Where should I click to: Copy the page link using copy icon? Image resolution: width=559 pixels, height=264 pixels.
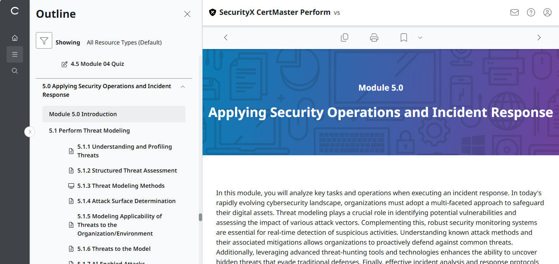(x=345, y=37)
